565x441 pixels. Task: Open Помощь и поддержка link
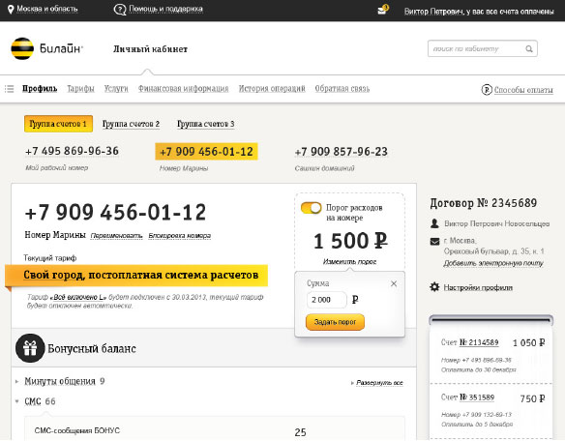click(x=165, y=9)
